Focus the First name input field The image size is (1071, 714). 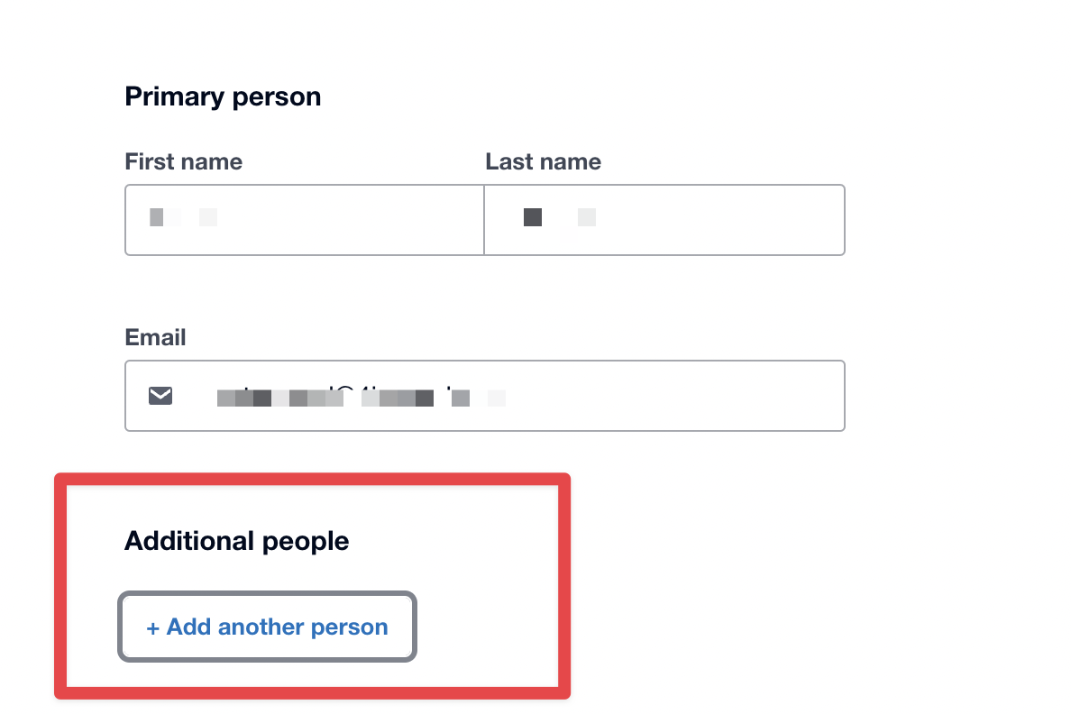pos(304,220)
